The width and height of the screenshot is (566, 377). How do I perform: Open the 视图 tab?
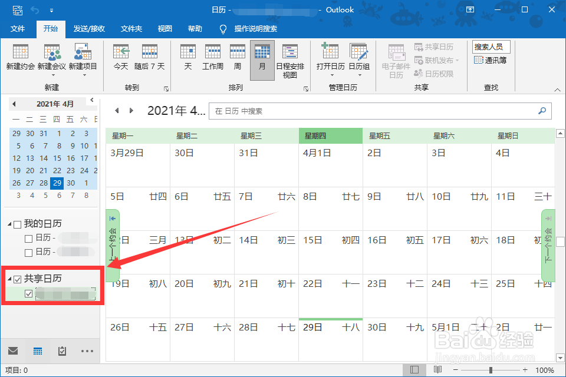coord(164,29)
